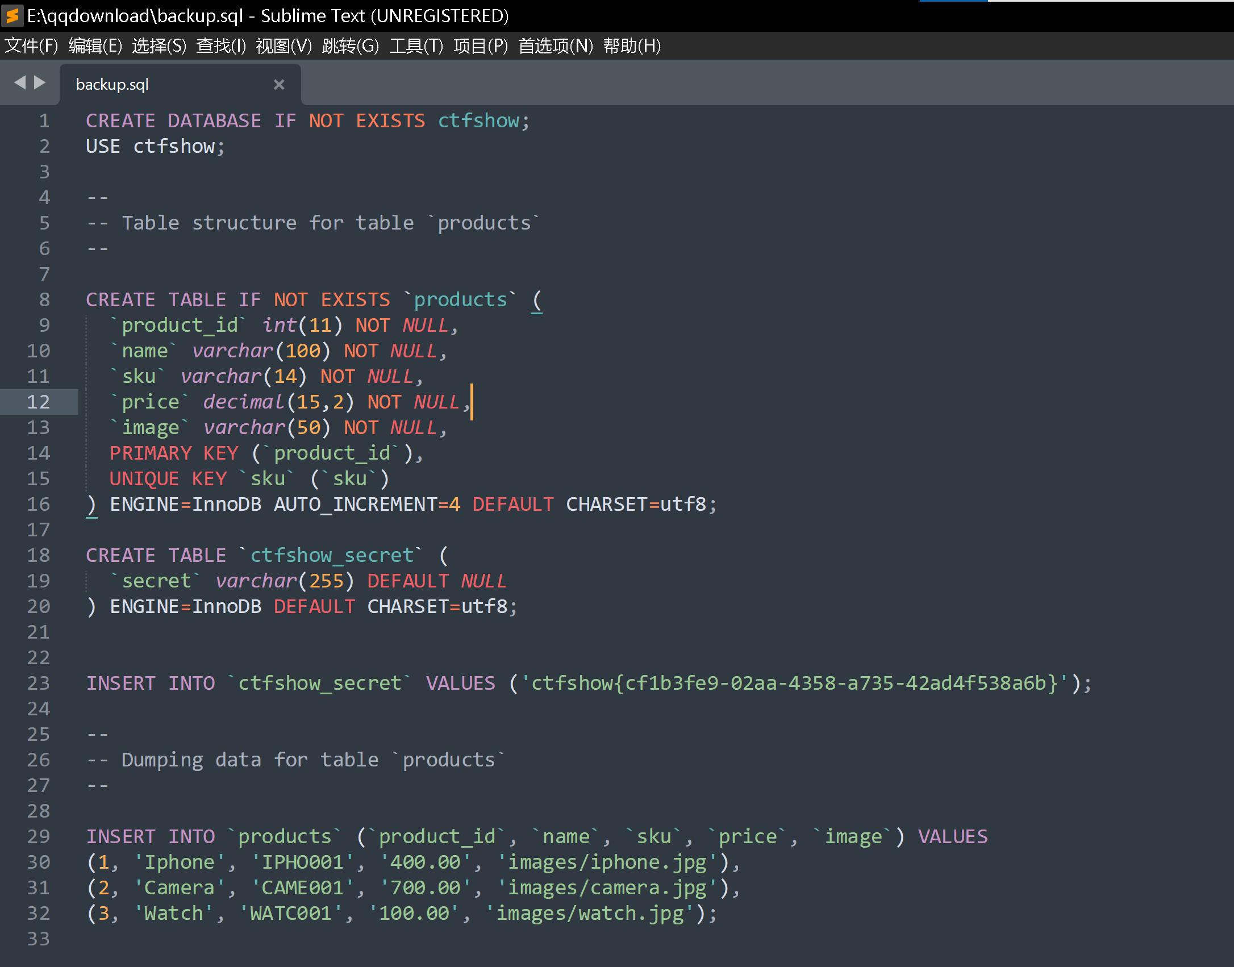Screen dimensions: 1234x967
Task: Click the products table opening parenthesis
Action: pos(537,299)
